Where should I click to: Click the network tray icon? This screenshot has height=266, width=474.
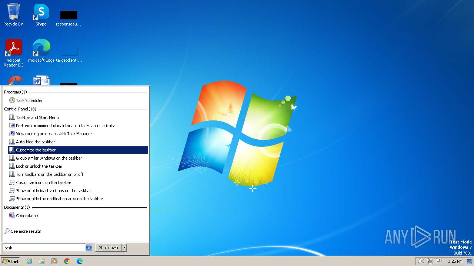point(430,261)
